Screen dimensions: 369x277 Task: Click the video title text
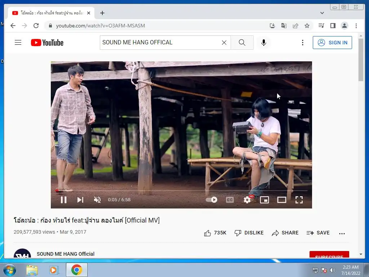(x=86, y=220)
